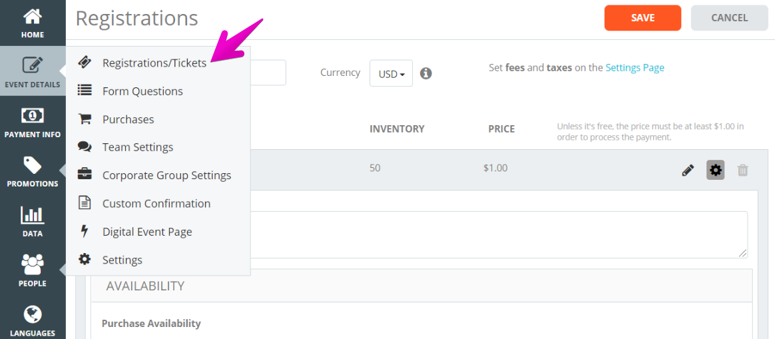Open the USD currency dropdown
The height and width of the screenshot is (339, 775).
coord(391,73)
